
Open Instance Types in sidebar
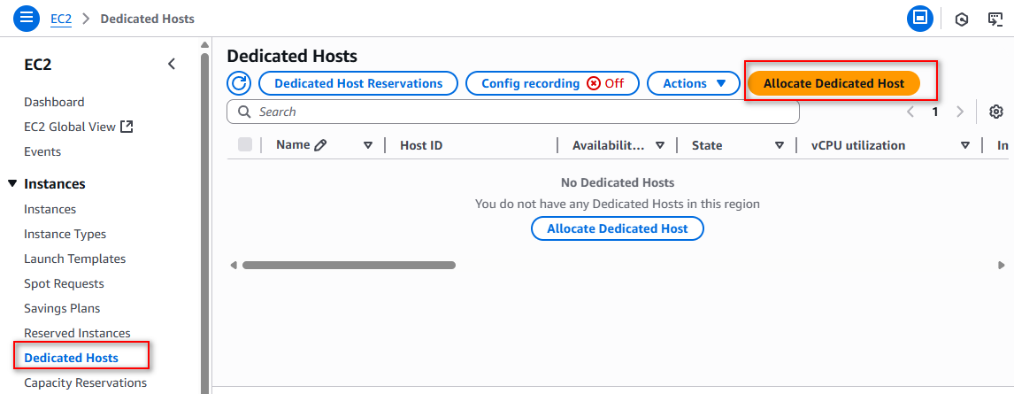(65, 235)
